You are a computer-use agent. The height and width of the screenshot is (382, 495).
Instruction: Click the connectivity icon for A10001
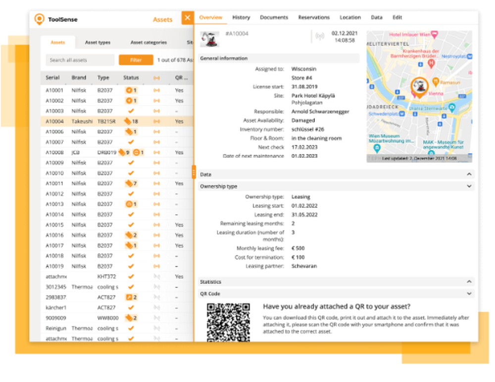(156, 90)
